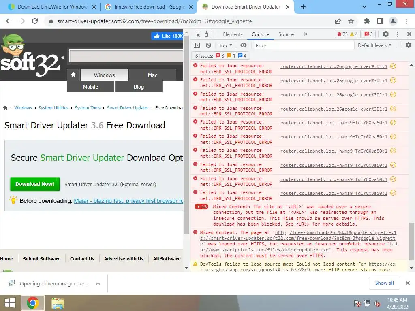Open the top JavaScript context dropdown
This screenshot has width=415, height=311.
click(226, 45)
